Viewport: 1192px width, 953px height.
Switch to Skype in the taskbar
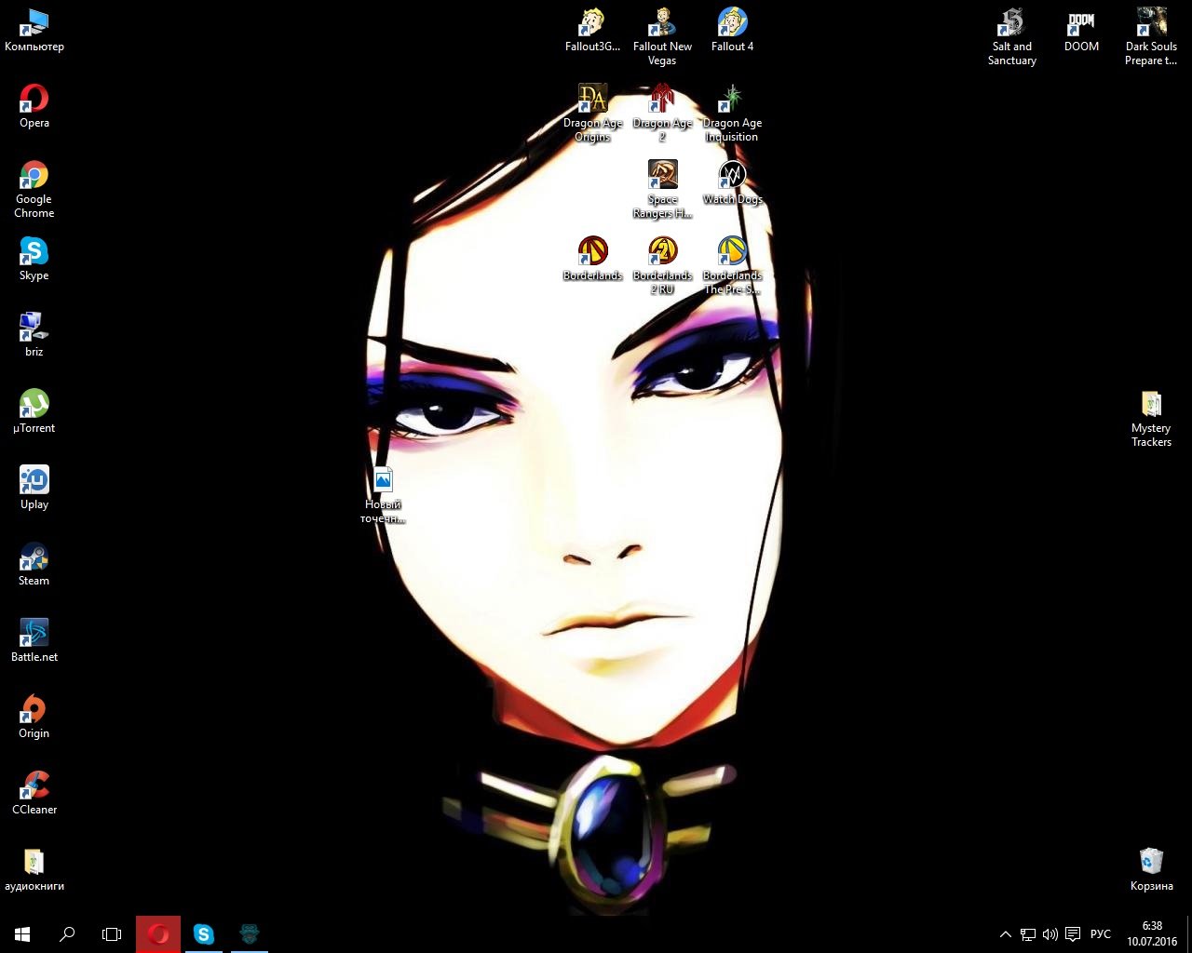click(x=204, y=934)
